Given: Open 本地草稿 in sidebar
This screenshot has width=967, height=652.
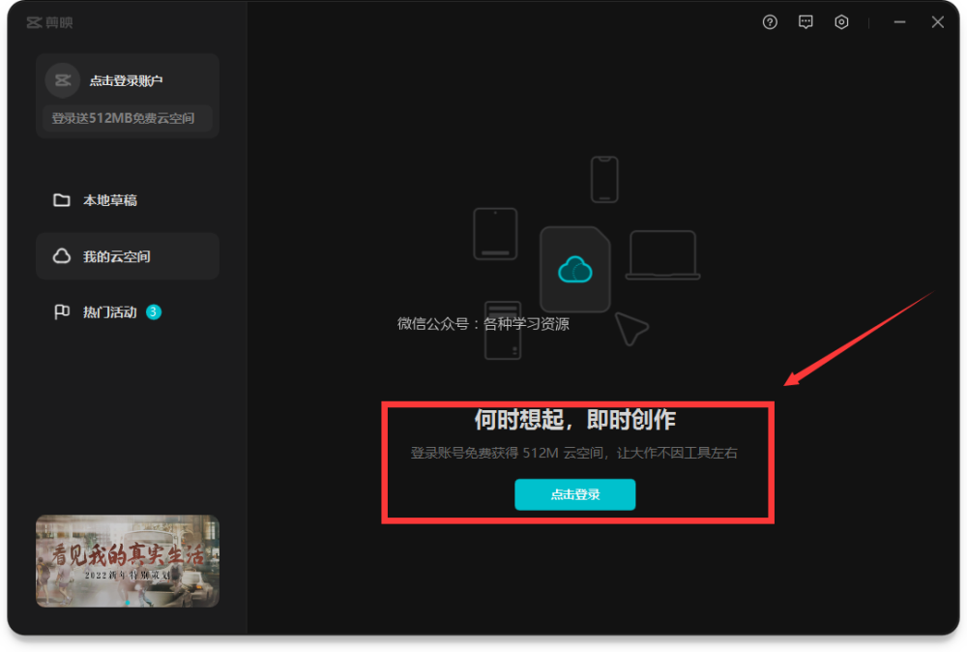Looking at the screenshot, I should pyautogui.click(x=128, y=200).
